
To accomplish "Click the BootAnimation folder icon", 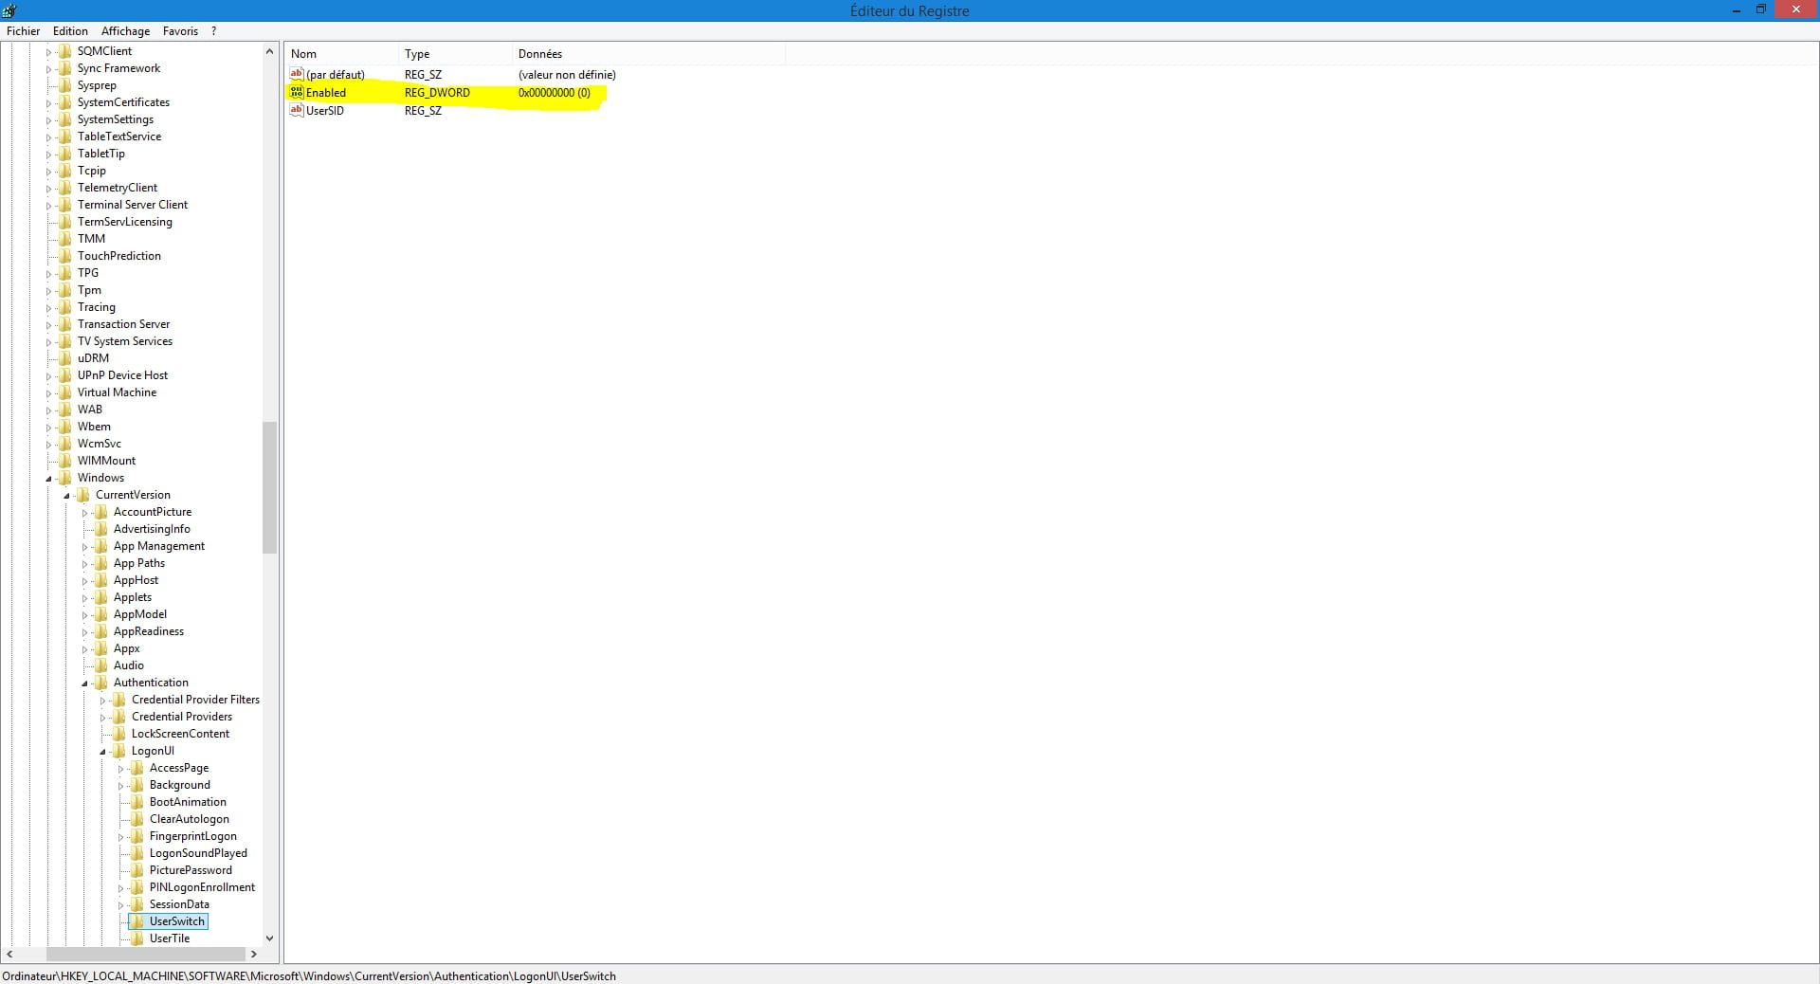I will tap(136, 802).
